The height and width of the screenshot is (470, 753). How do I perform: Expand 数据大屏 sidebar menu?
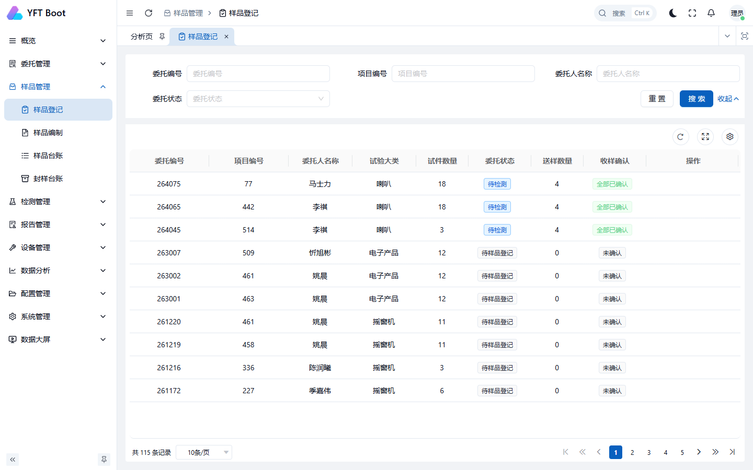coord(58,339)
